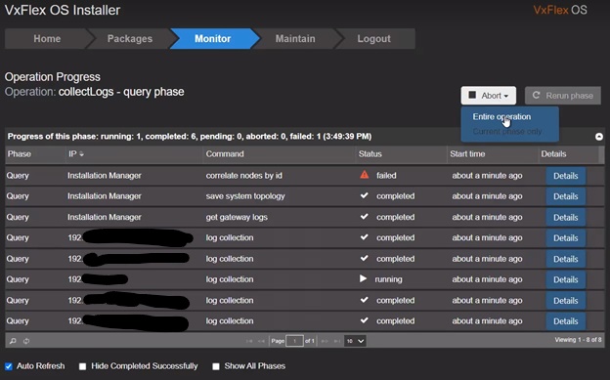Click the circular arrow icon on Rerun phase

click(x=536, y=95)
